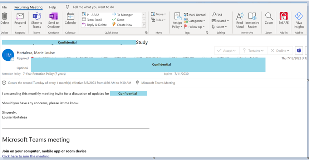The width and height of the screenshot is (309, 160).
Task: Click the HM sender avatar
Action: (8, 55)
